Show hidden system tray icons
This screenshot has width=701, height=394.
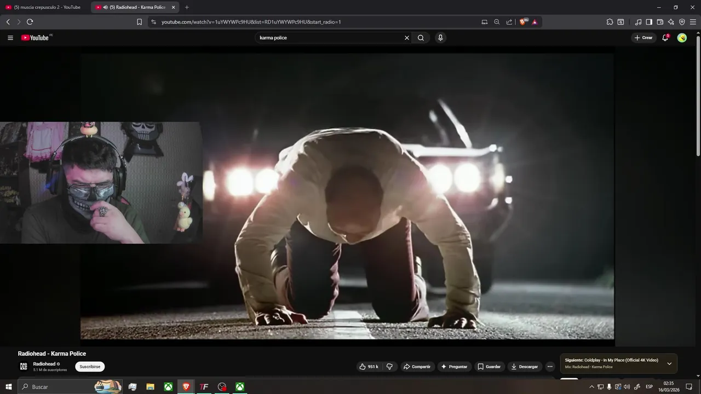click(x=591, y=387)
